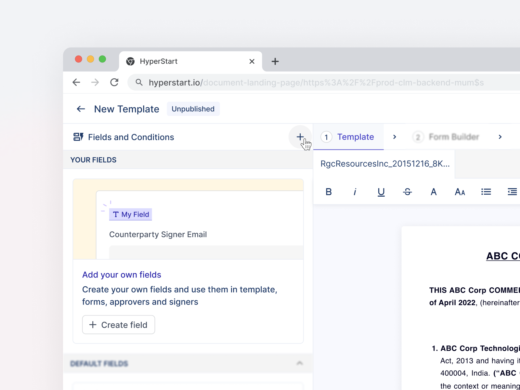520x390 pixels.
Task: Toggle underline formatting
Action: (381, 192)
